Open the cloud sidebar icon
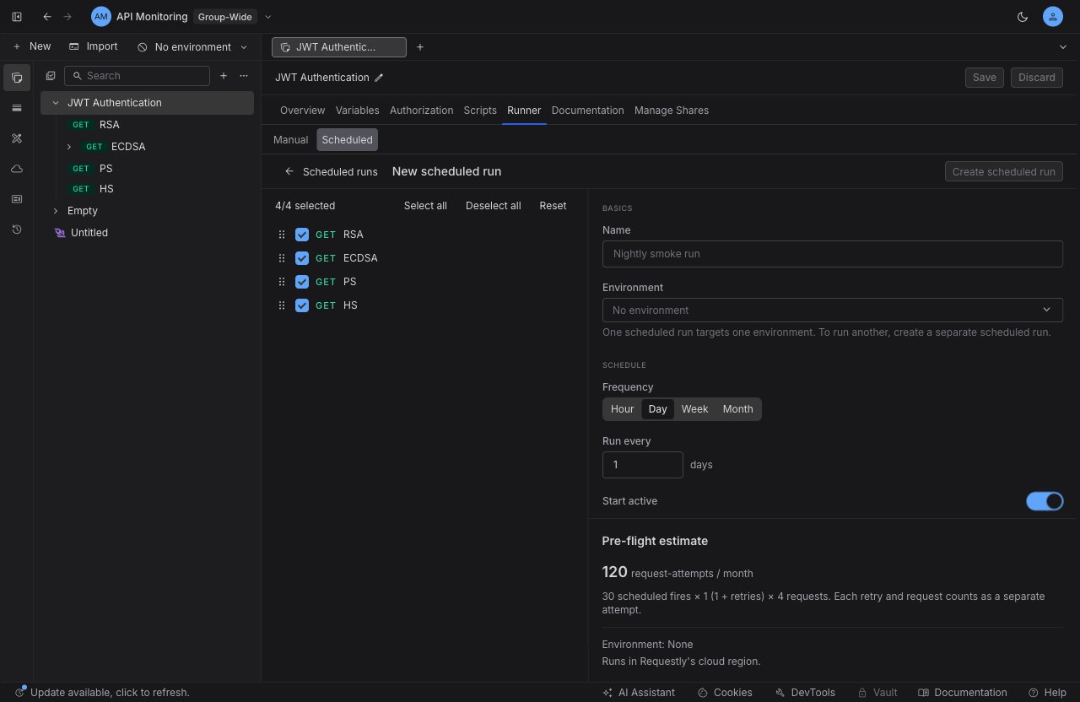 [x=17, y=169]
